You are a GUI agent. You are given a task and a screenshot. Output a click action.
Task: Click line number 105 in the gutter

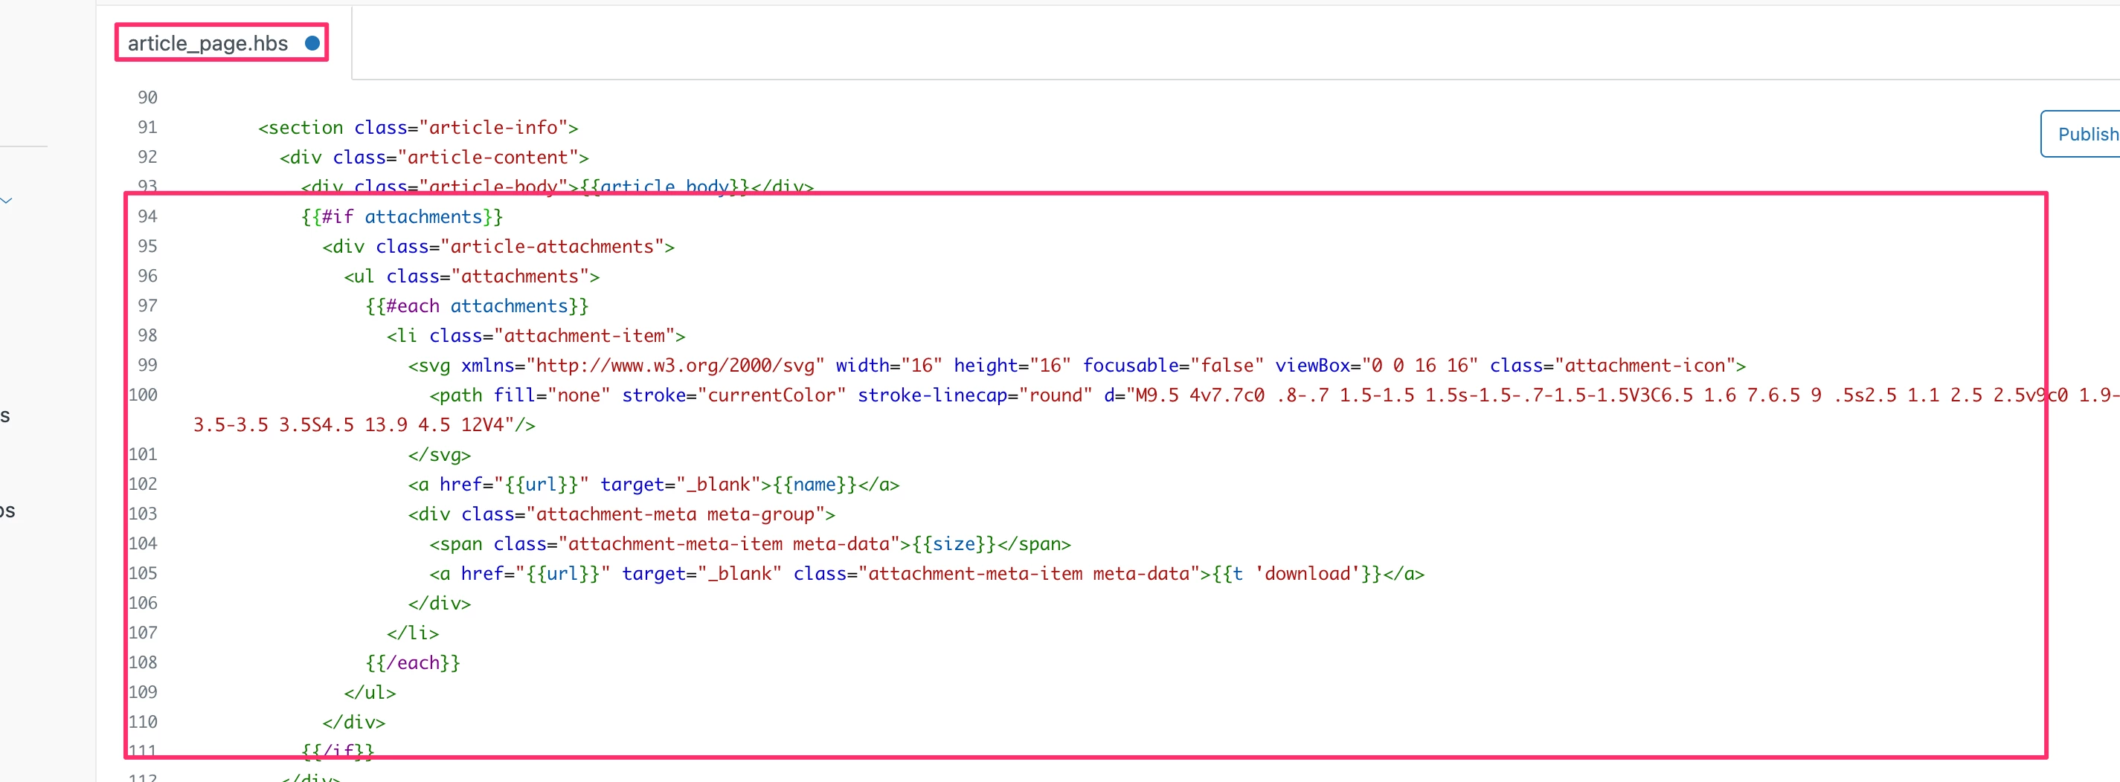(x=144, y=573)
